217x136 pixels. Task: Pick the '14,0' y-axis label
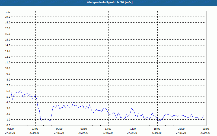tap(8, 45)
